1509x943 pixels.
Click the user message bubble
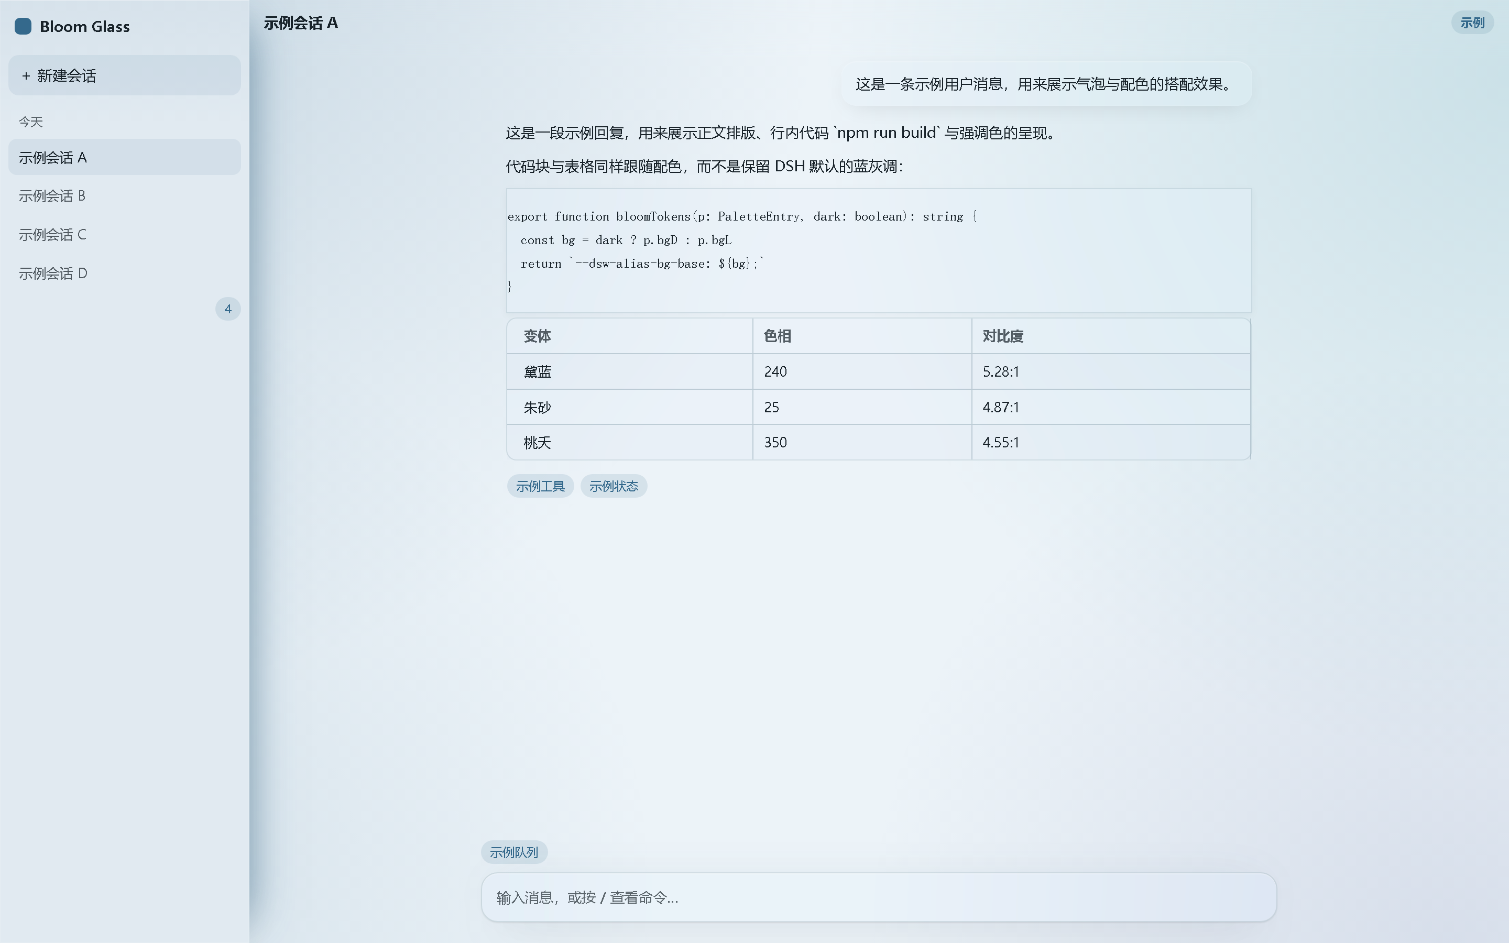pos(1046,84)
